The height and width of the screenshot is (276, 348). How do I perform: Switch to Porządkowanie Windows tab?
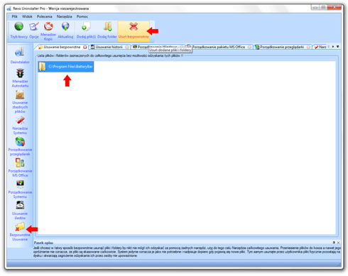pyautogui.click(x=157, y=47)
